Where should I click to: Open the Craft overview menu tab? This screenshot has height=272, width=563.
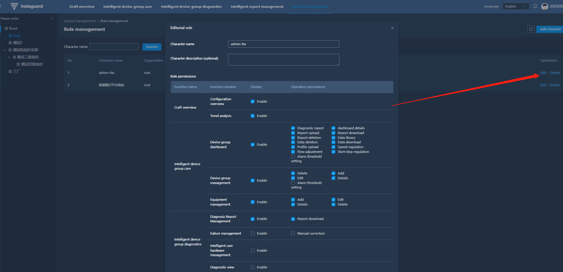[82, 7]
